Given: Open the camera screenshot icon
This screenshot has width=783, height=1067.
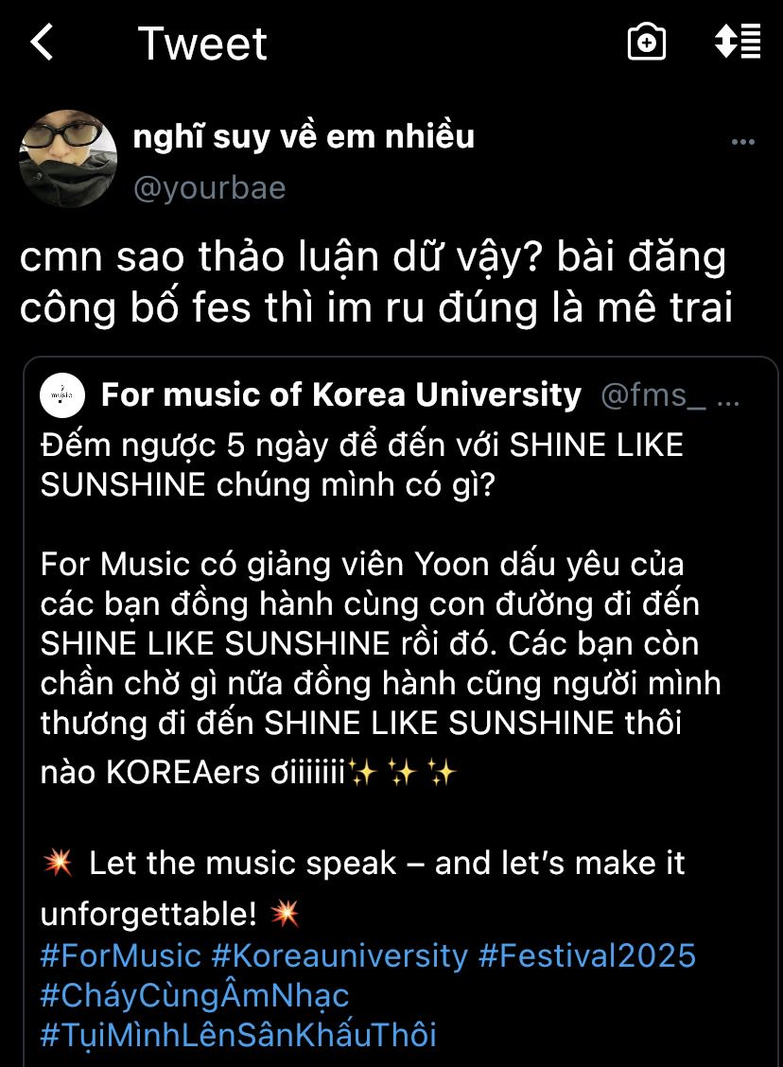Looking at the screenshot, I should pyautogui.click(x=647, y=43).
